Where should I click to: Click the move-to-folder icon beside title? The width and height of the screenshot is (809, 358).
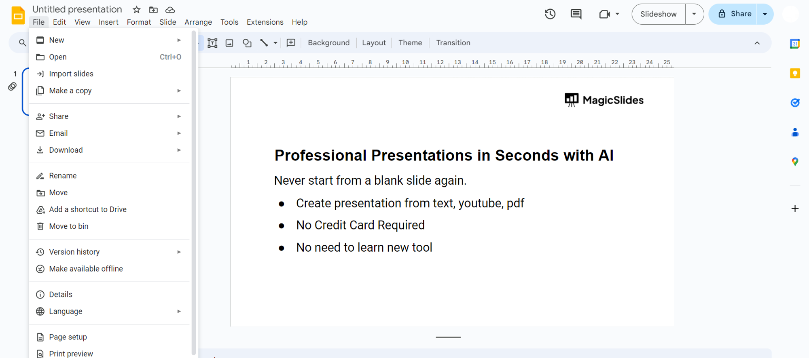tap(153, 10)
